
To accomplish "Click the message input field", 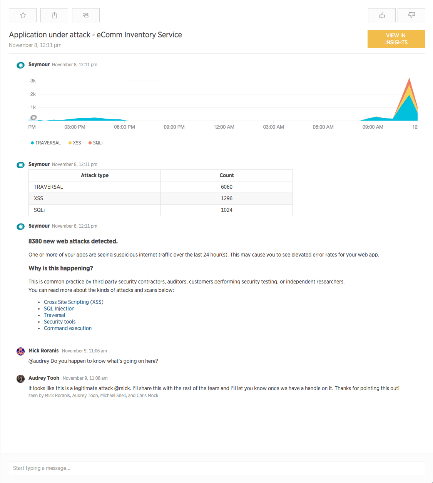I will click(217, 468).
